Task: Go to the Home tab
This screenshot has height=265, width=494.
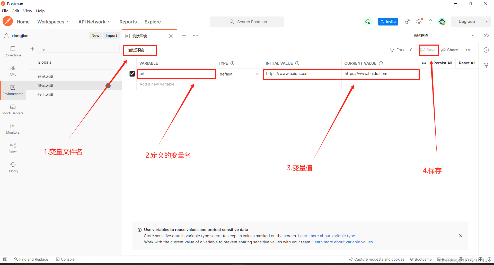Action: tap(23, 22)
